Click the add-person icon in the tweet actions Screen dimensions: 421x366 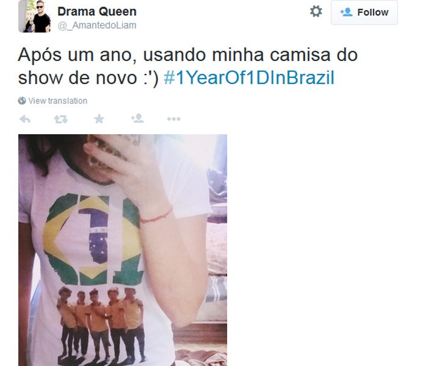click(137, 118)
